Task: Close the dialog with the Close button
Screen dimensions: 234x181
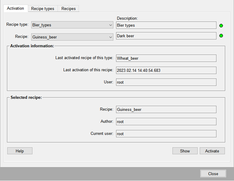Action: tap(213, 174)
